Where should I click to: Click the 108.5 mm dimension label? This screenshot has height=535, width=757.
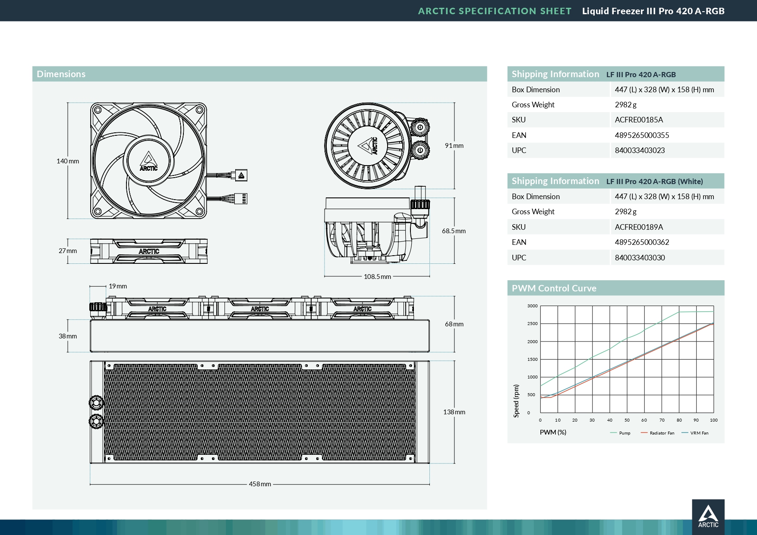point(377,277)
